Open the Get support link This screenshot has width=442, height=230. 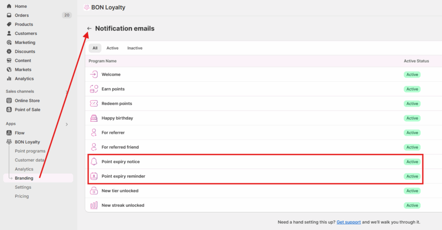(348, 222)
